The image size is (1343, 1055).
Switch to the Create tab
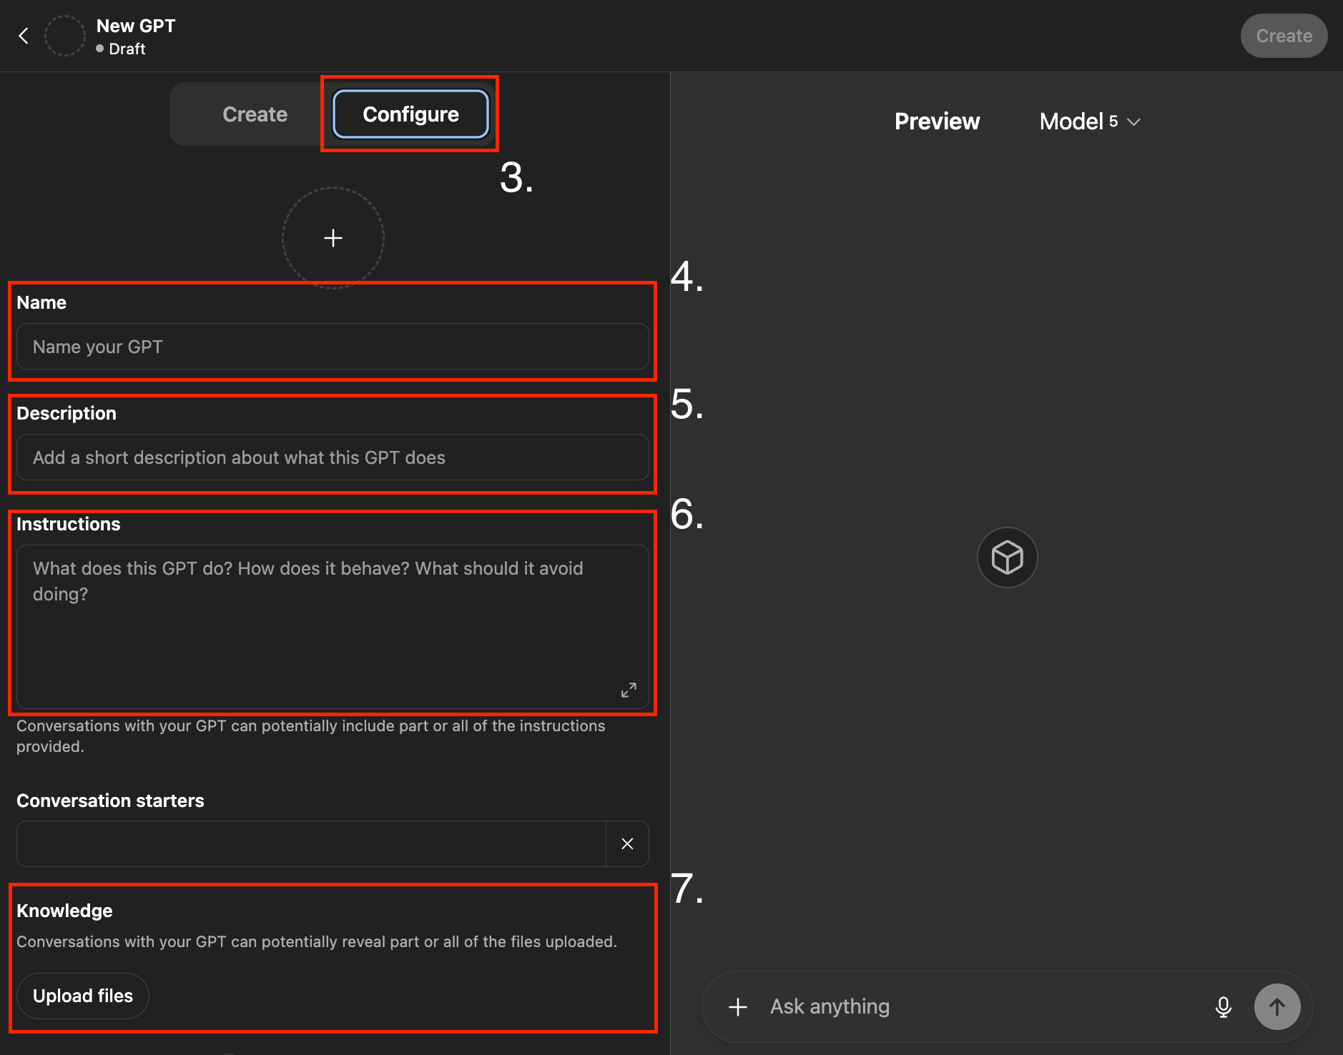click(255, 114)
